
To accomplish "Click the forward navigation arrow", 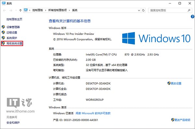I will point(11,10).
